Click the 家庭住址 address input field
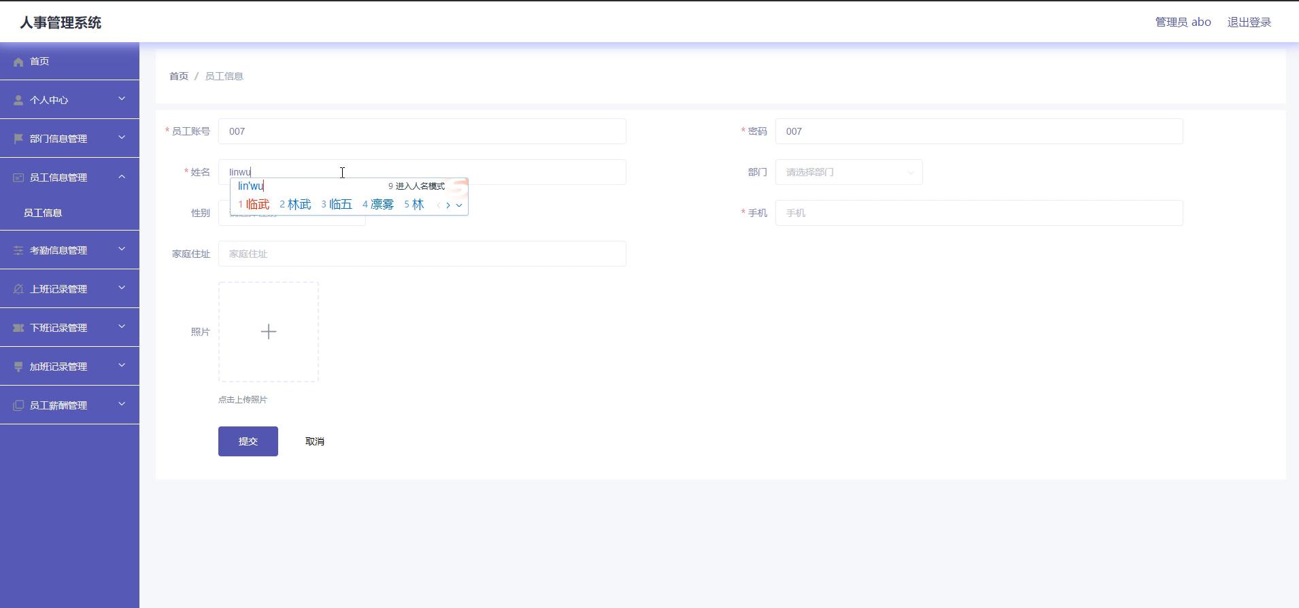This screenshot has height=608, width=1299. [x=422, y=254]
